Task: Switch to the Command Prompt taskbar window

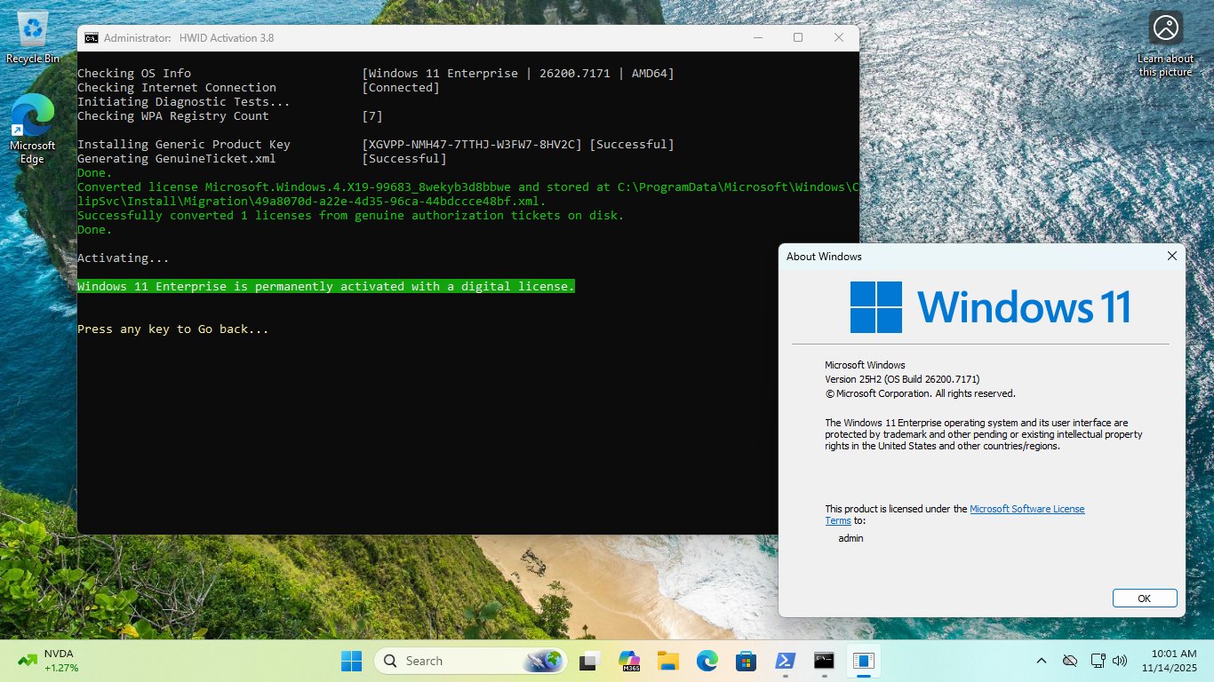Action: (824, 661)
